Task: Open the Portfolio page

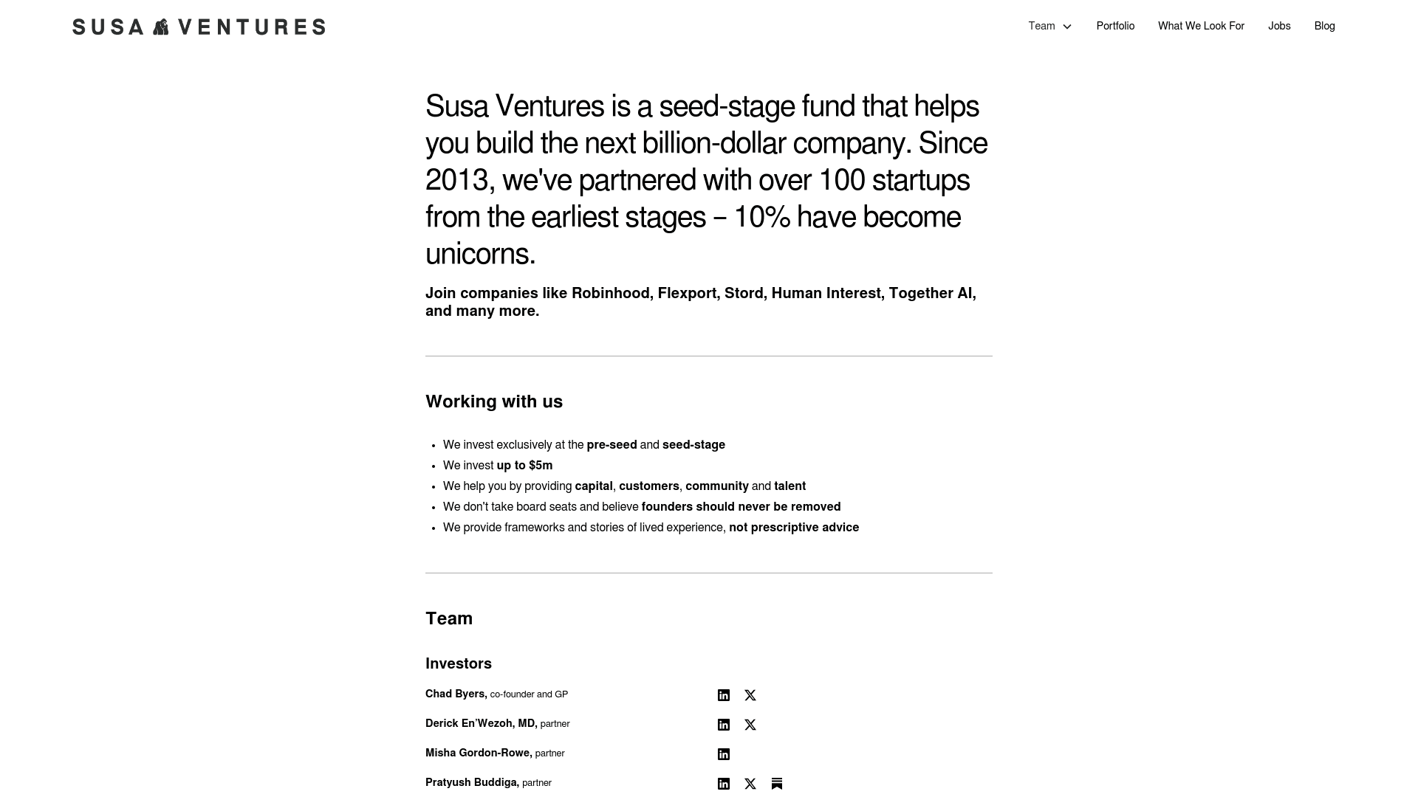Action: [x=1115, y=26]
